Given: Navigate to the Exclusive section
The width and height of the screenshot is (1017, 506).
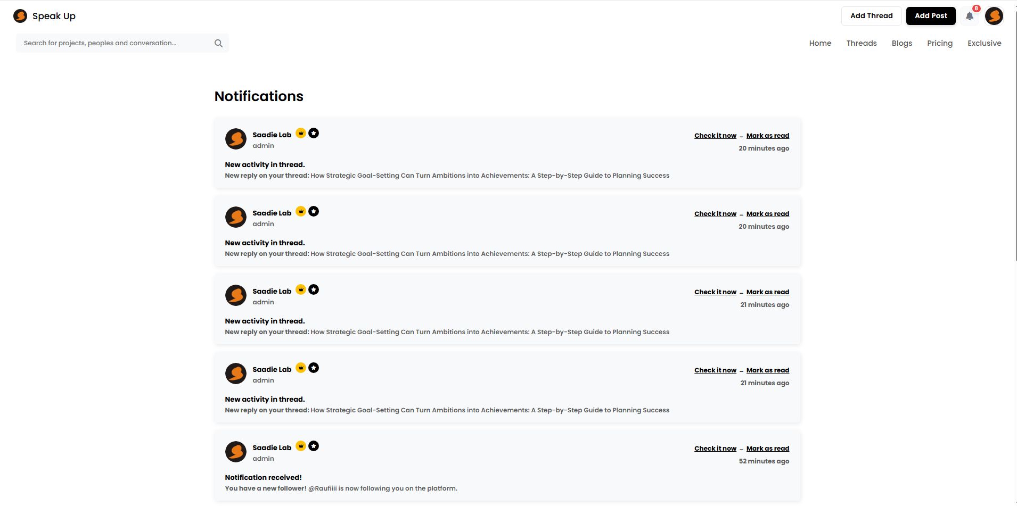Looking at the screenshot, I should pyautogui.click(x=984, y=43).
